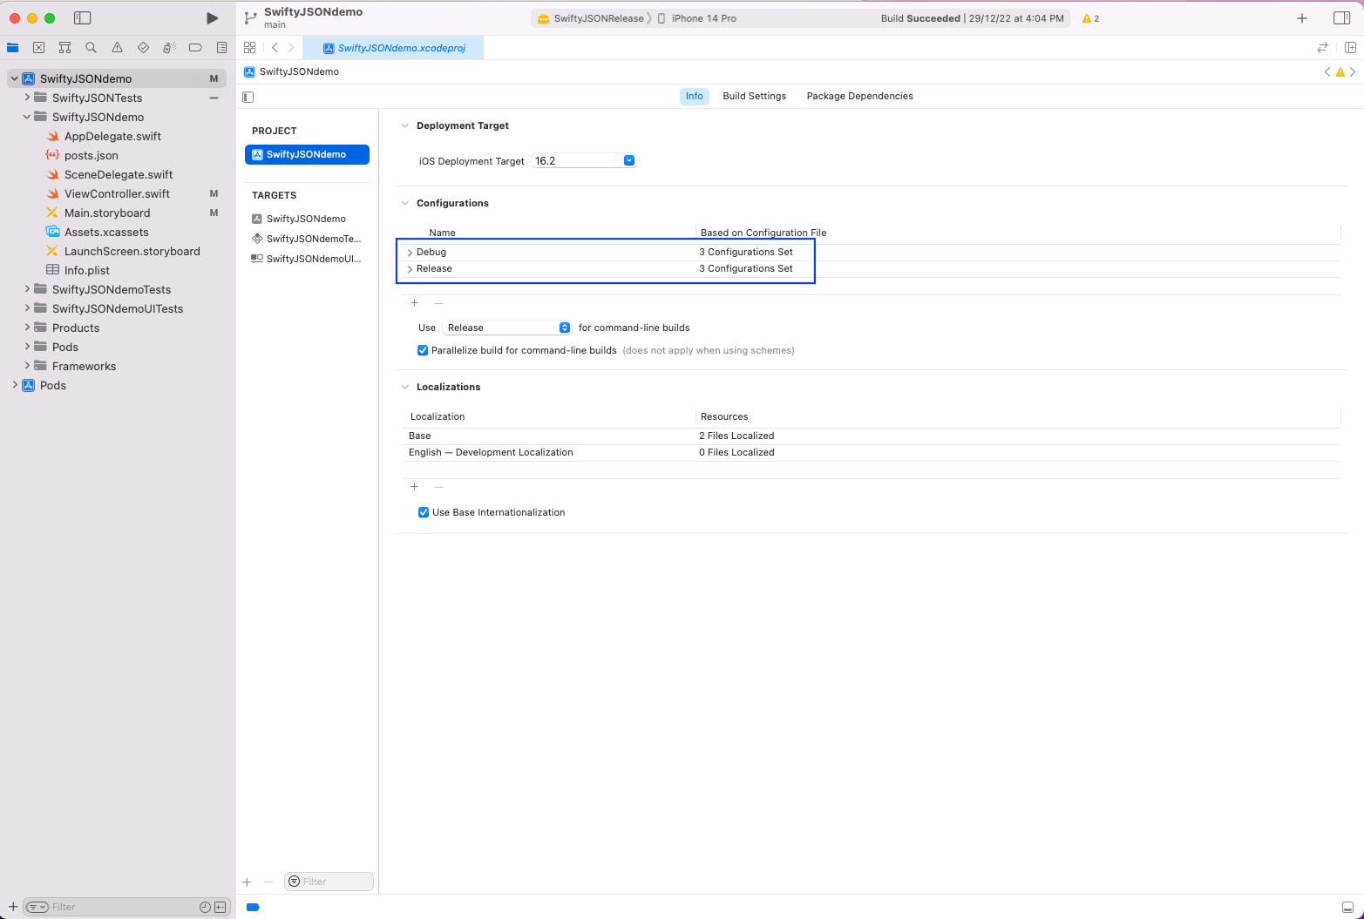The width and height of the screenshot is (1364, 919).
Task: Add a new configuration with plus button
Action: [x=414, y=303]
